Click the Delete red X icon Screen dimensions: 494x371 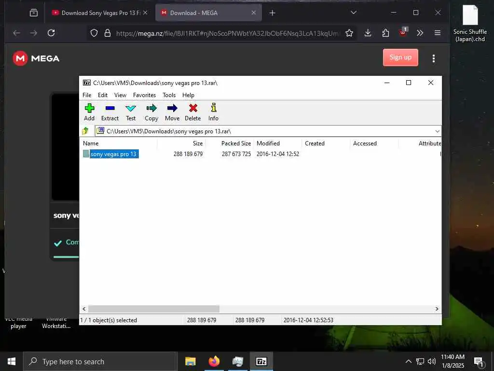click(x=193, y=108)
